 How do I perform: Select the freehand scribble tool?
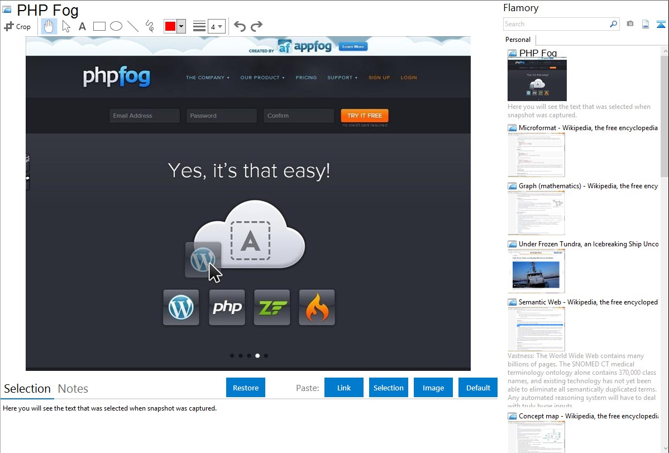[150, 26]
